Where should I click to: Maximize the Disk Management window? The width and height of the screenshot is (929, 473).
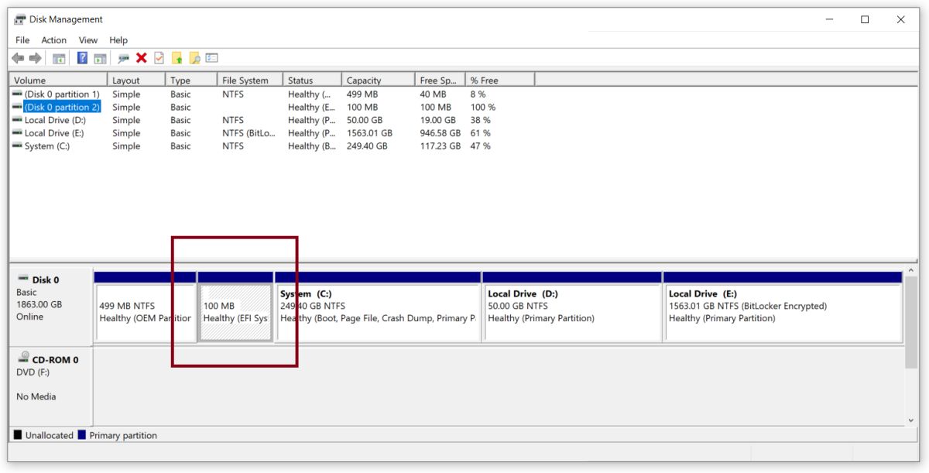pyautogui.click(x=865, y=19)
